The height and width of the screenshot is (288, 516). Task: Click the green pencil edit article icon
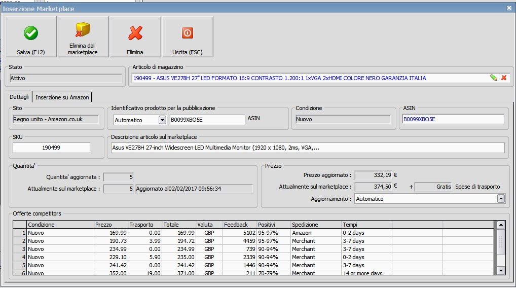click(x=493, y=78)
